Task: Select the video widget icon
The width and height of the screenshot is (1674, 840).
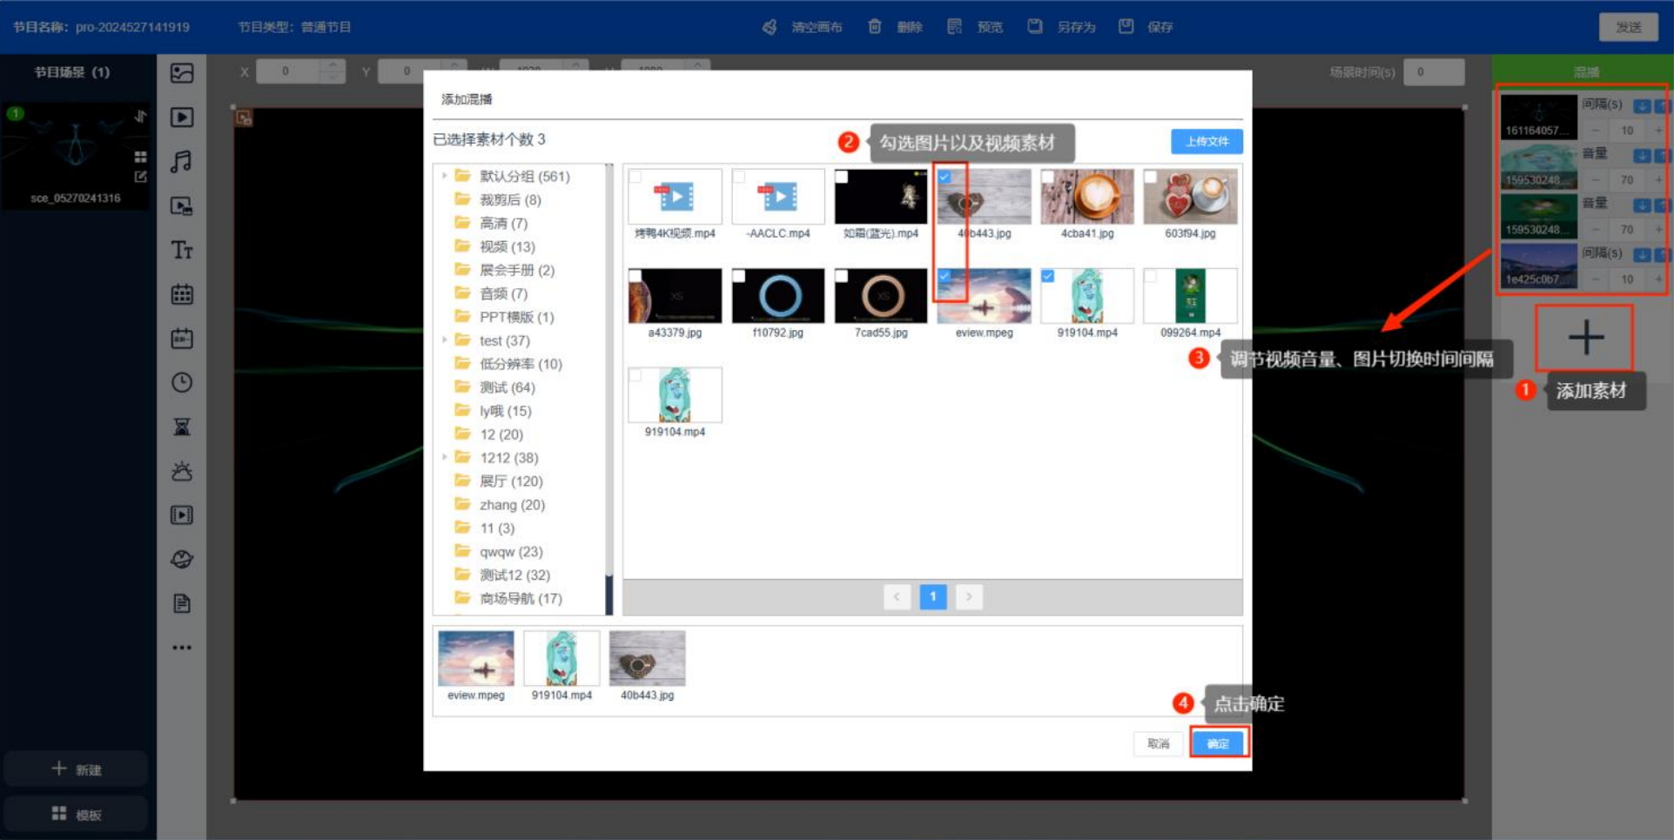Action: point(182,118)
